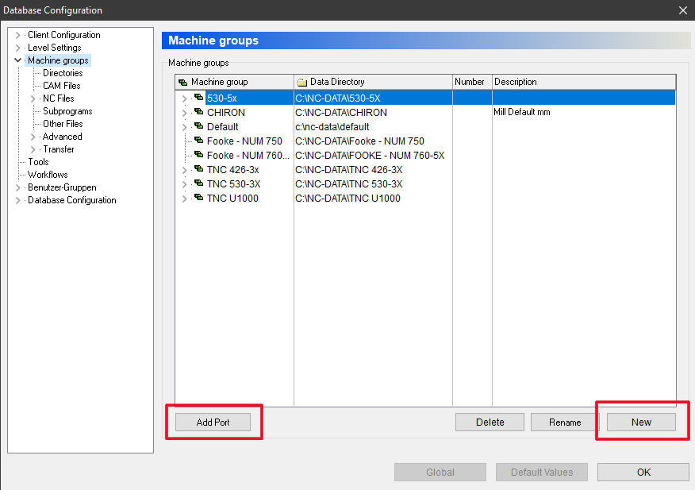Select the Fooke - NUM 750 name

(x=244, y=141)
